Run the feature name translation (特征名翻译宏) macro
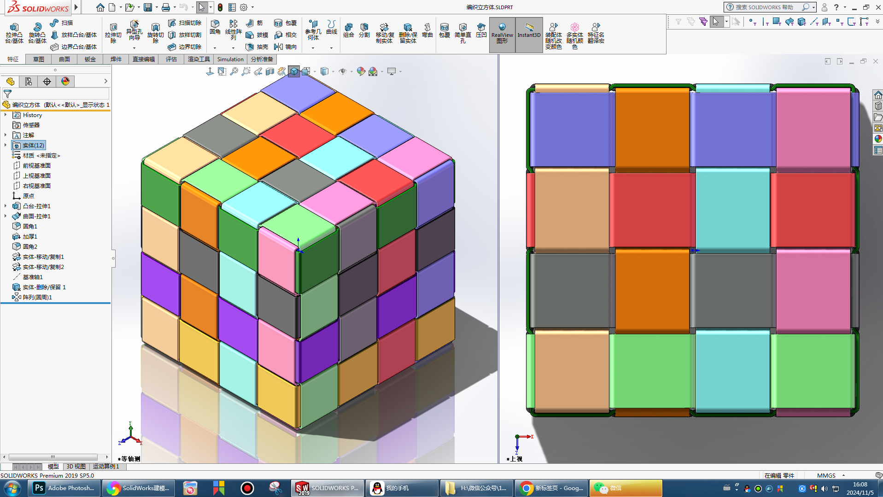Image resolution: width=883 pixels, height=497 pixels. coord(596,33)
